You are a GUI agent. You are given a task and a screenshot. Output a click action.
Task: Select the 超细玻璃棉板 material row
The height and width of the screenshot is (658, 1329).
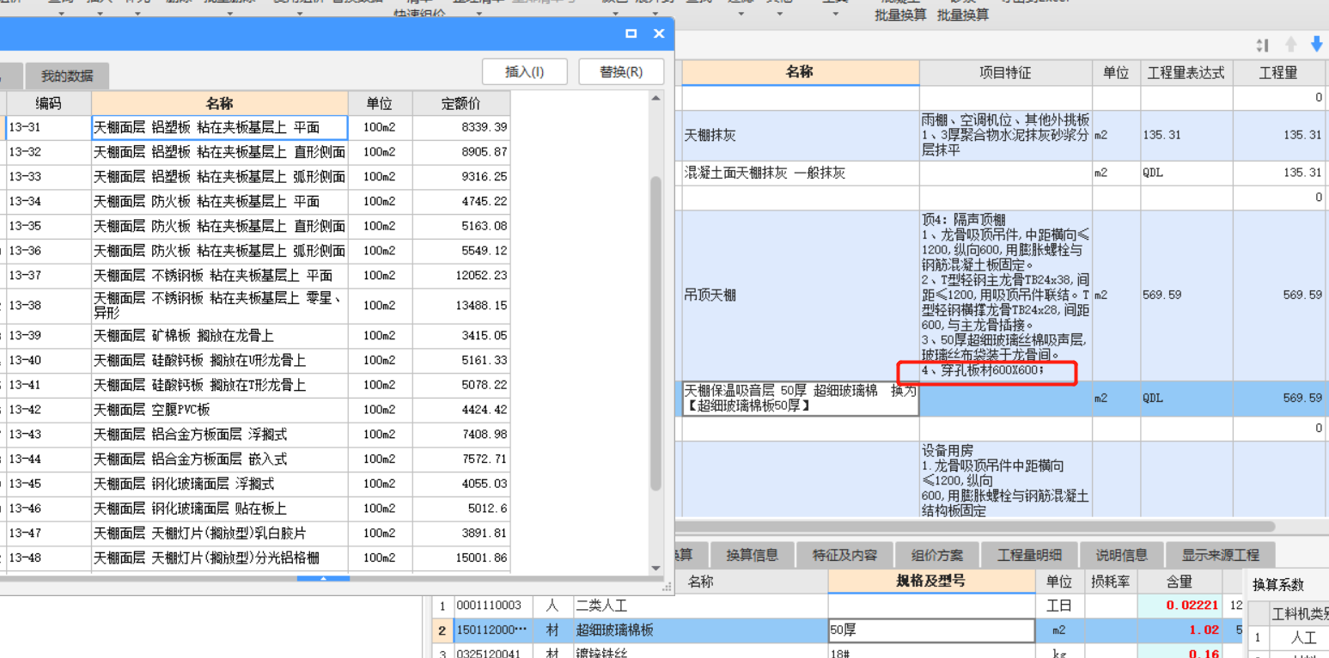[838, 631]
